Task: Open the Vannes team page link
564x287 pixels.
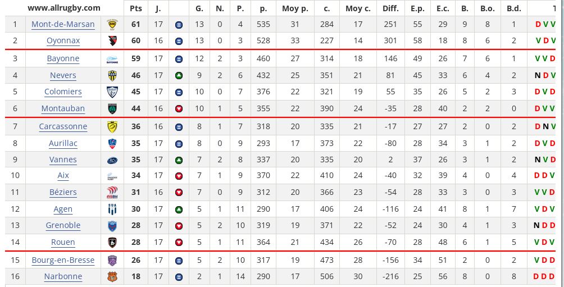Action: coord(63,160)
